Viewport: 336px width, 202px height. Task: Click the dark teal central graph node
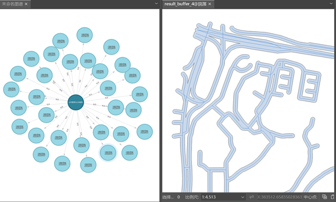76,102
